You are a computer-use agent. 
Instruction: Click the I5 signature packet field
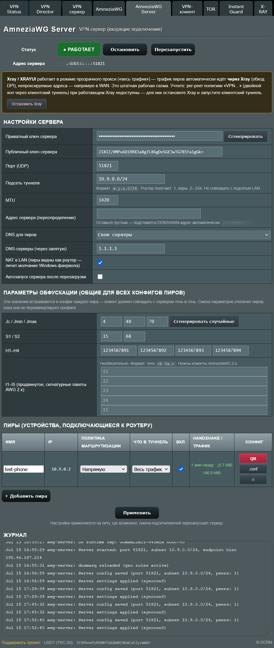click(184, 410)
